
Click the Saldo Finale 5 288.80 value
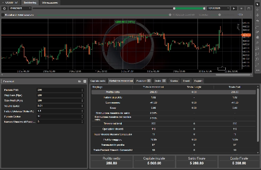(x=197, y=163)
